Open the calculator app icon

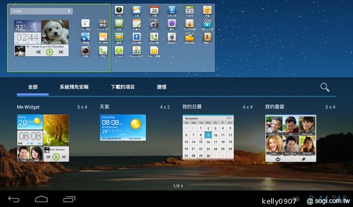tap(190, 10)
